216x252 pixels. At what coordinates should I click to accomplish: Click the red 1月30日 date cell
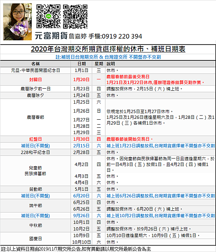click(82, 139)
